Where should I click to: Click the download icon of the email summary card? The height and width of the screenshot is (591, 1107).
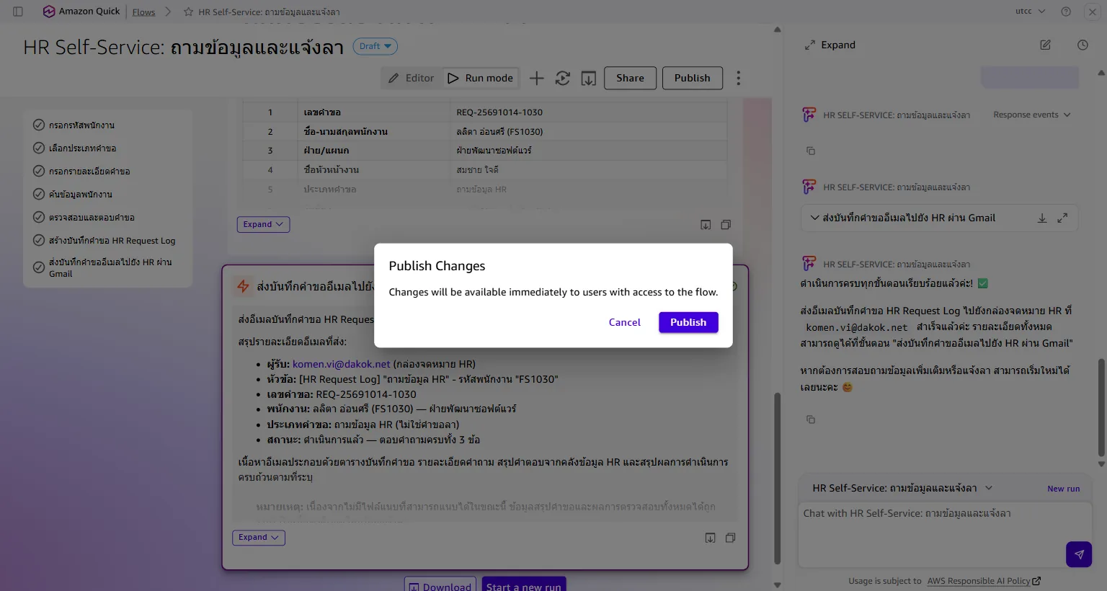point(710,538)
